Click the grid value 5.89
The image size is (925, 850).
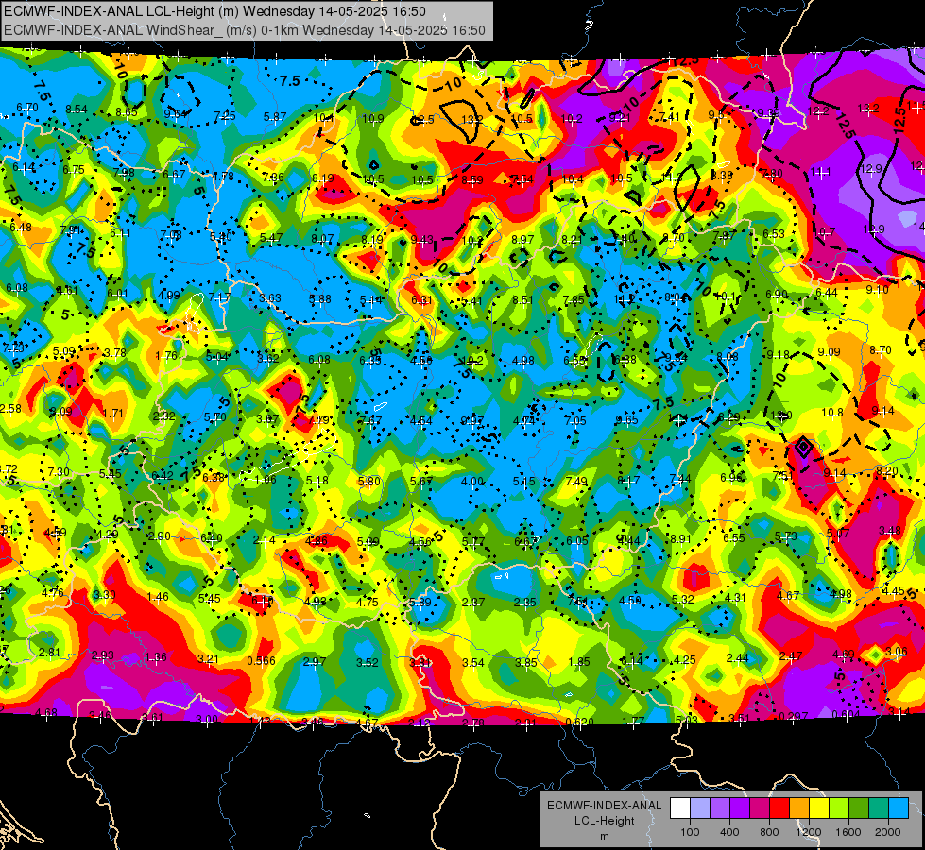tap(420, 603)
